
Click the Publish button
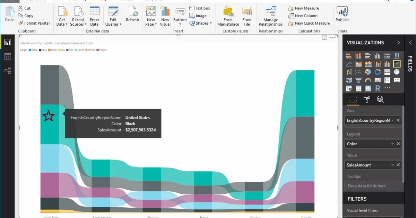click(342, 15)
